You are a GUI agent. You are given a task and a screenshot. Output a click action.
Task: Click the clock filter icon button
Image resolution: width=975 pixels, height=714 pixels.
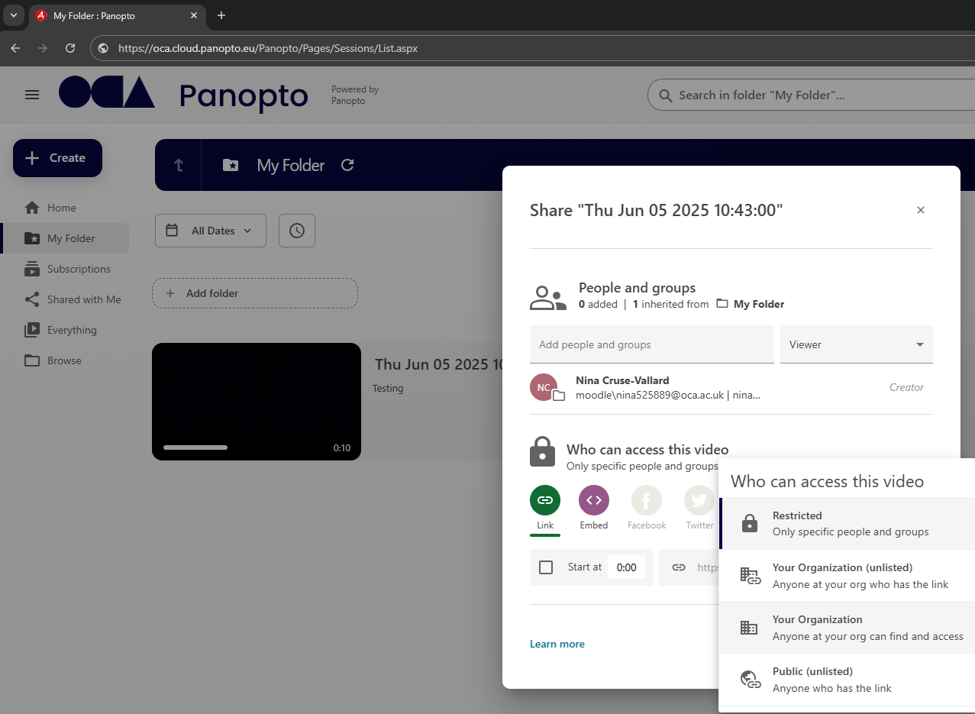point(297,231)
